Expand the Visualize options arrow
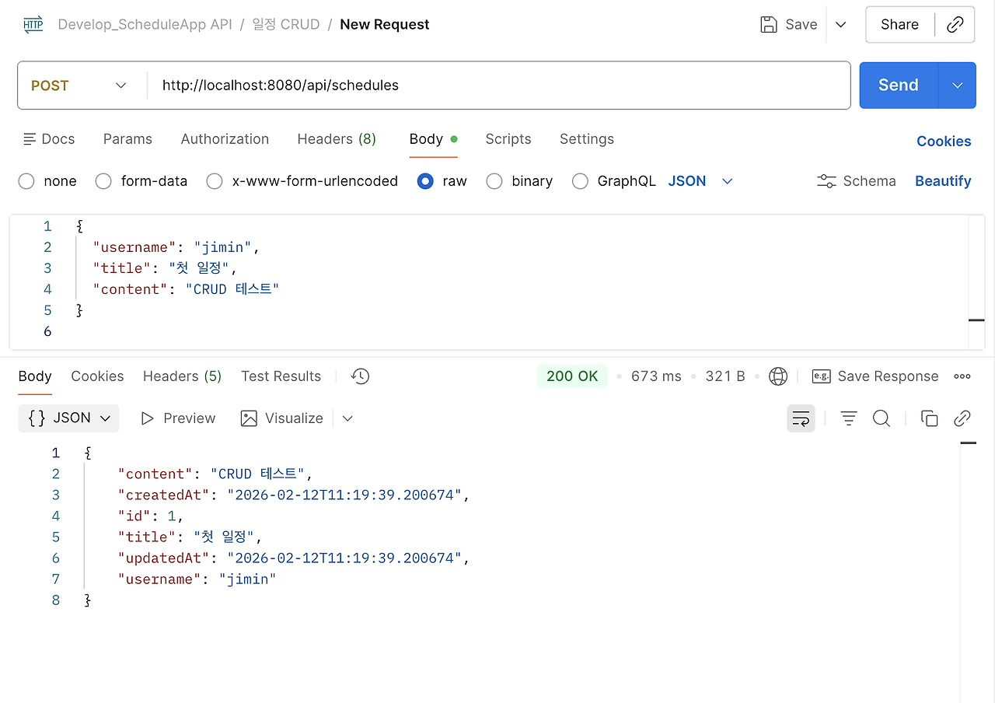Viewport: 995px width, 703px height. click(x=347, y=418)
